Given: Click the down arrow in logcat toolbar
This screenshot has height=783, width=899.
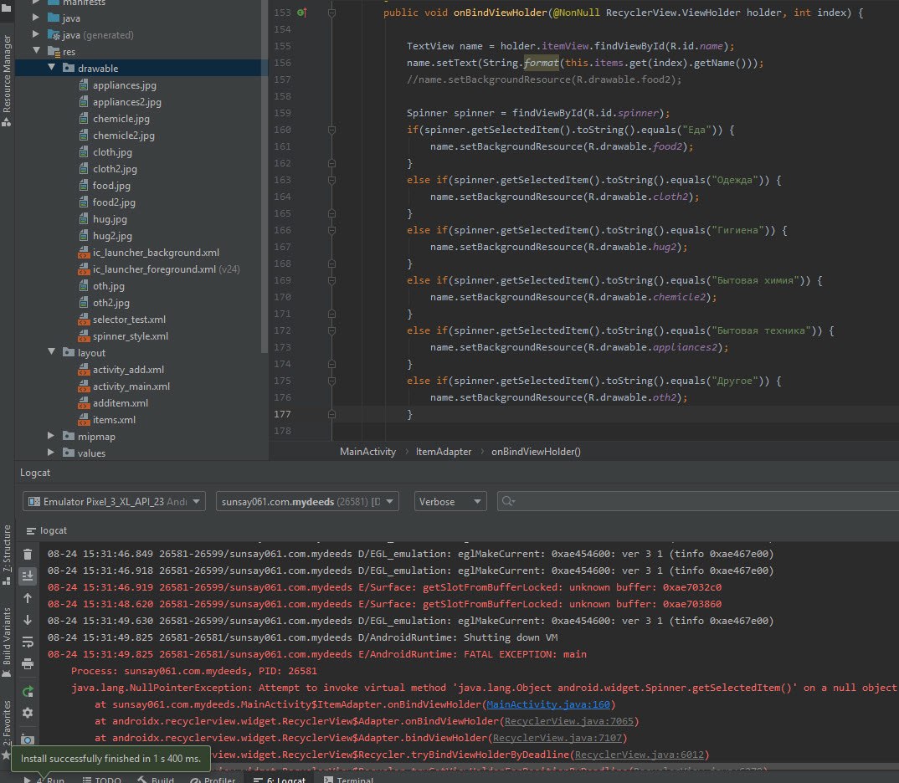Looking at the screenshot, I should click(28, 620).
